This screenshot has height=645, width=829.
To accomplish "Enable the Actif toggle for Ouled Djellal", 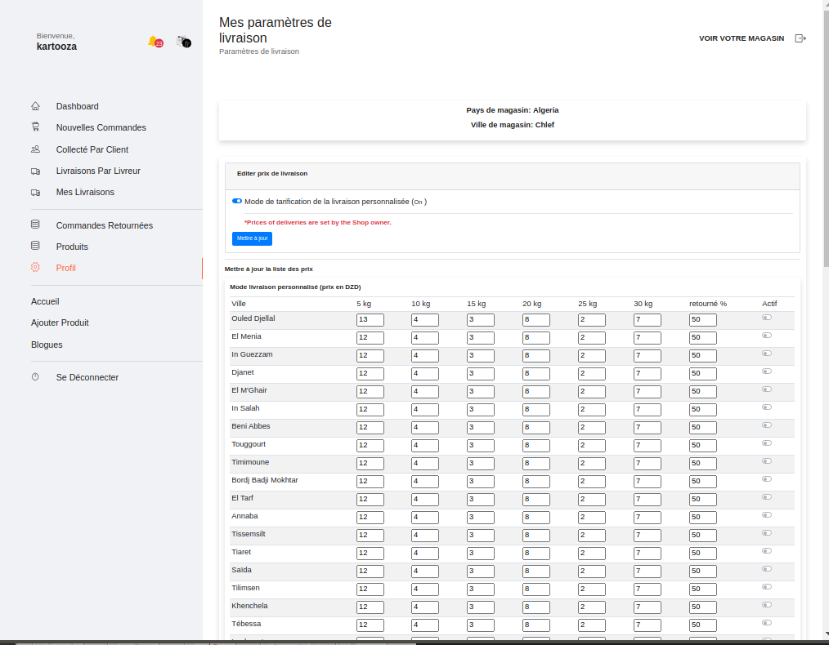I will coord(767,318).
